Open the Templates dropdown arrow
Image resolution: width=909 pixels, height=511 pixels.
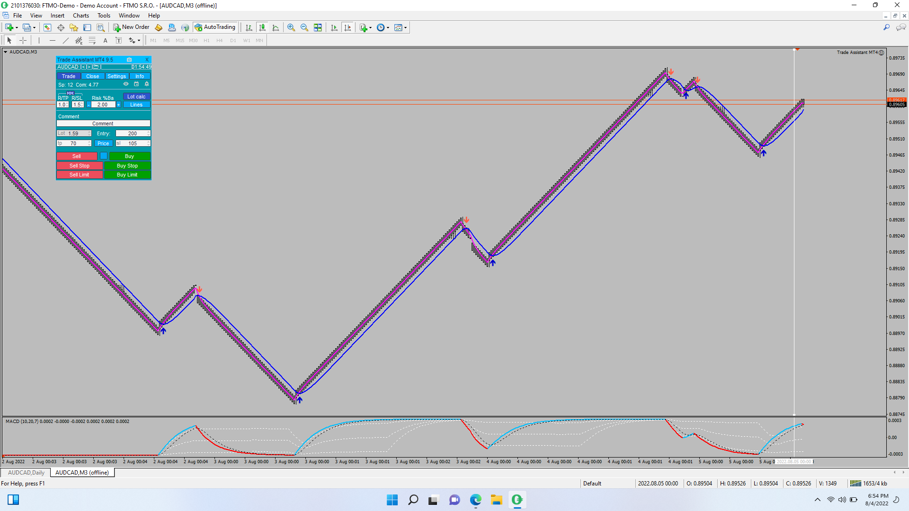406,27
